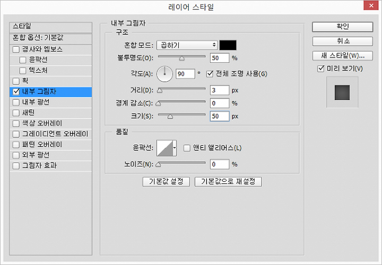
Task: Click the 각도 value field
Action: [x=185, y=74]
